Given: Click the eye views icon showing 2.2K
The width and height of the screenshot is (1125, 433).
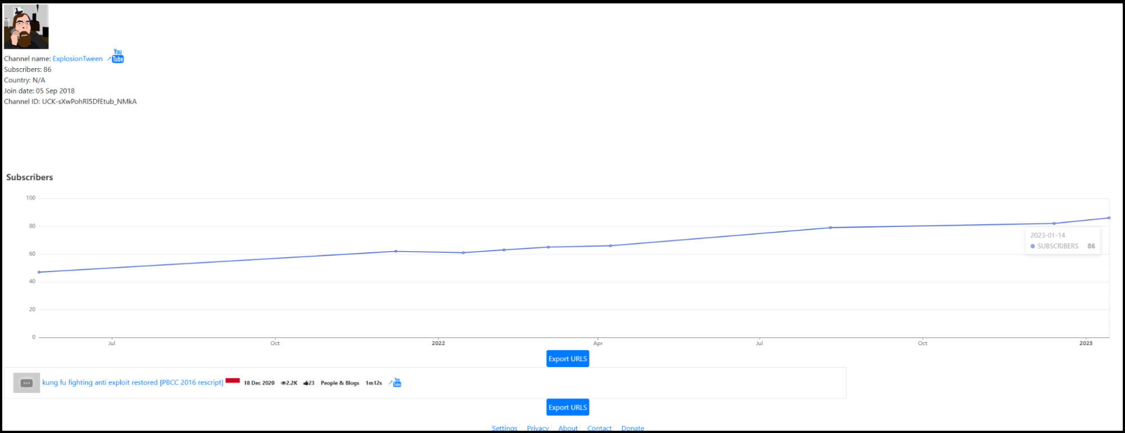Looking at the screenshot, I should click(283, 383).
